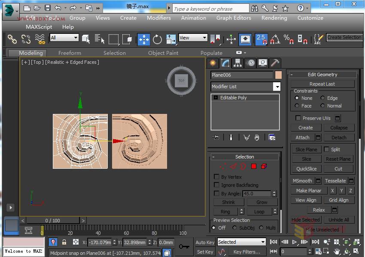Open the View reference coordinate system dropdown
The width and height of the screenshot is (365, 257).
[x=204, y=38]
